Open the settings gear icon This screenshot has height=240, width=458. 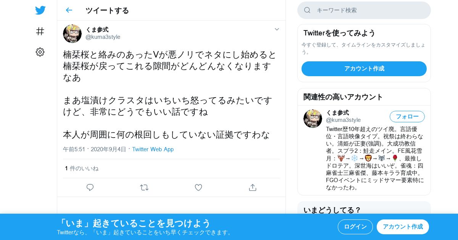(40, 52)
